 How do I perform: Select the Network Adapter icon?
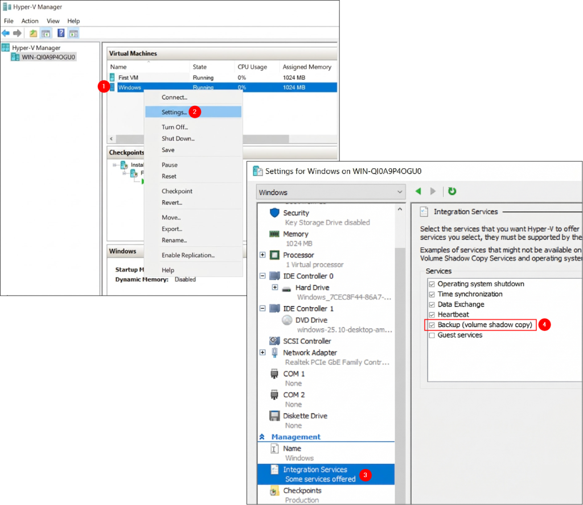(x=274, y=352)
